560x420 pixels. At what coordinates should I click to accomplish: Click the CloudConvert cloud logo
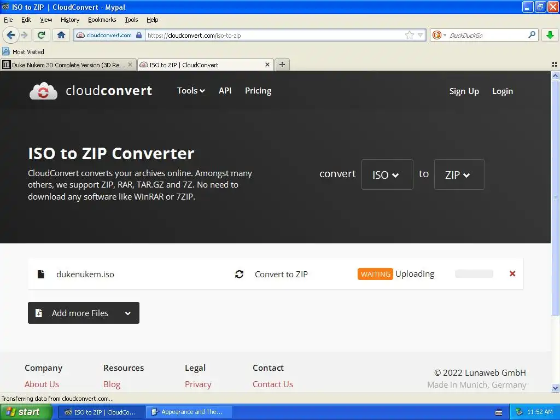43,91
